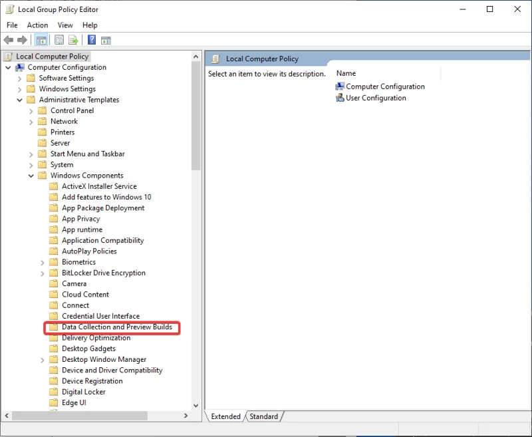The image size is (532, 437).
Task: Click the Cloud Content folder icon
Action: click(54, 295)
